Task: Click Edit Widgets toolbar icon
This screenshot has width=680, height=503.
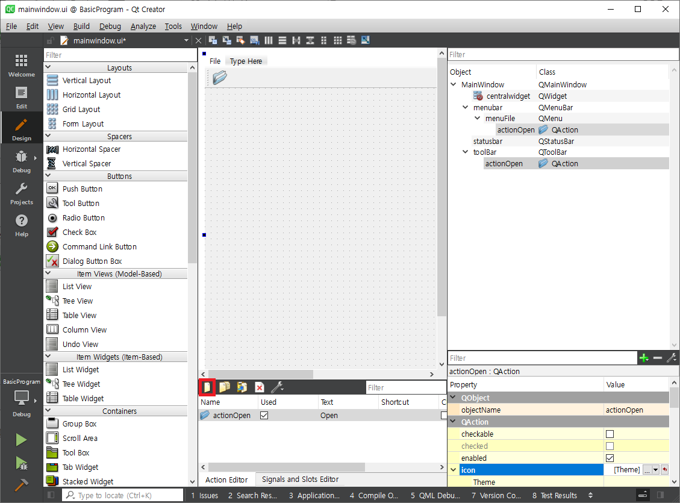Action: coord(213,40)
